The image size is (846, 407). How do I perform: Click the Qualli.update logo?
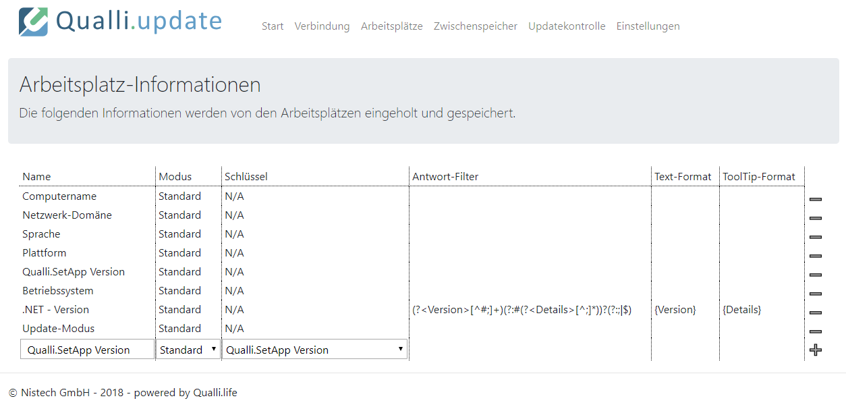pyautogui.click(x=120, y=21)
